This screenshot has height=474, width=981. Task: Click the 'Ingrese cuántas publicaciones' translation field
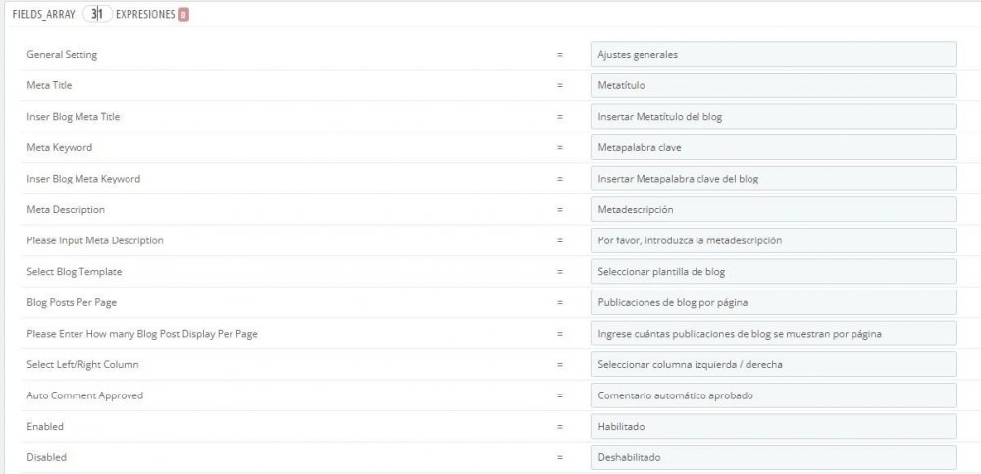(x=773, y=334)
